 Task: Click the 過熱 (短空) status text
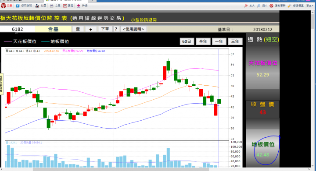tap(263, 39)
